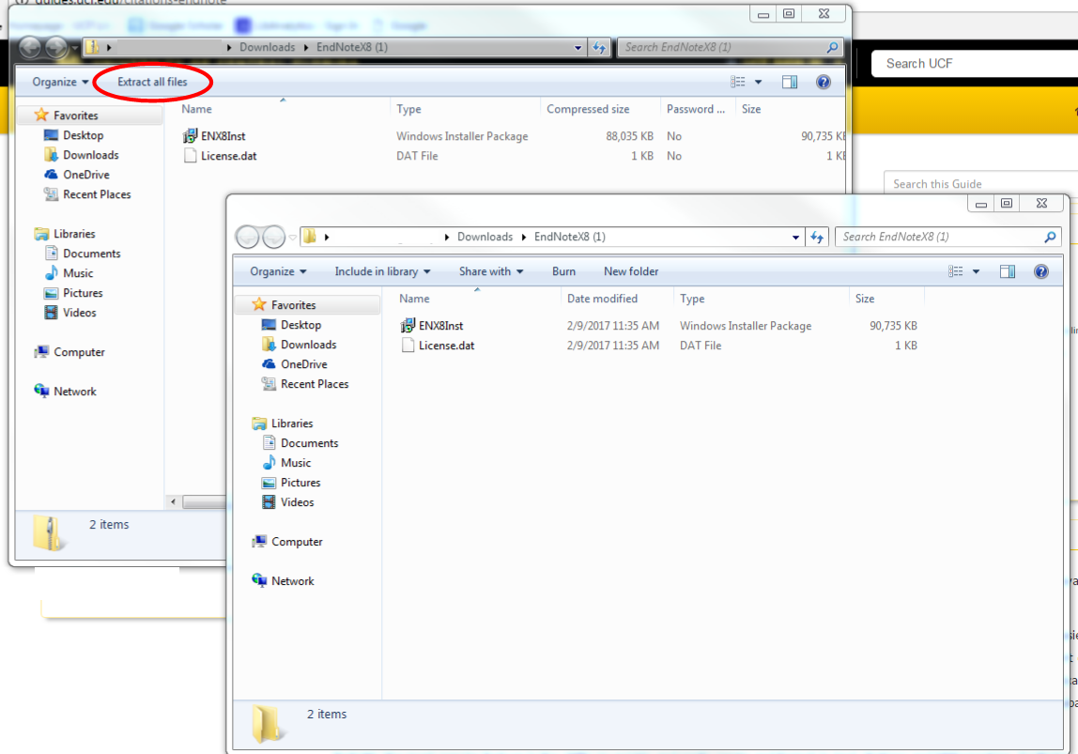The height and width of the screenshot is (754, 1078).
Task: Toggle preview pane in front window
Action: tap(1008, 271)
